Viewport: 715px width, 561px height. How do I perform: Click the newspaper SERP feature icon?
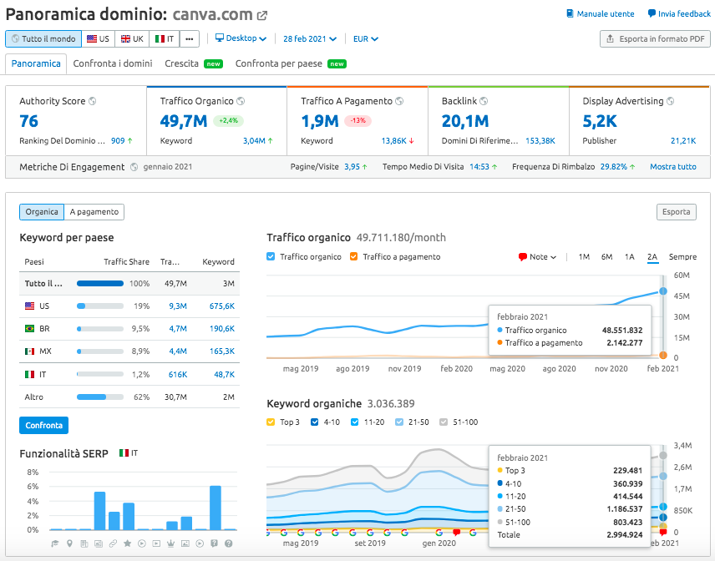(x=84, y=543)
